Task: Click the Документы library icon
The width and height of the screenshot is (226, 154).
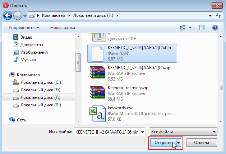Action: pos(16,44)
